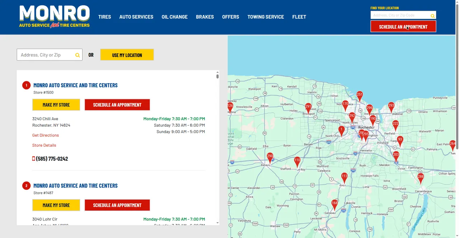Click red number 1 store badge
Viewport: 459px width, 238px height.
click(26, 86)
